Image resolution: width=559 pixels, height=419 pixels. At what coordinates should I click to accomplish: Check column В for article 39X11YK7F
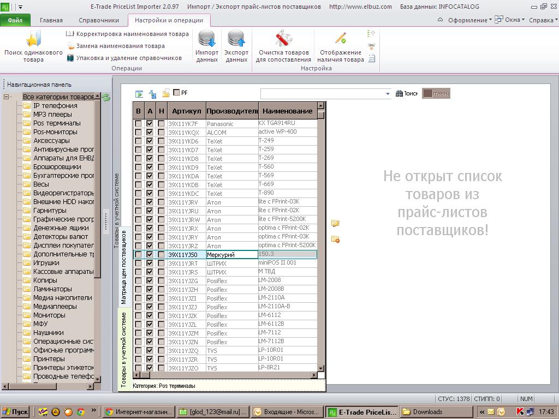pyautogui.click(x=138, y=123)
